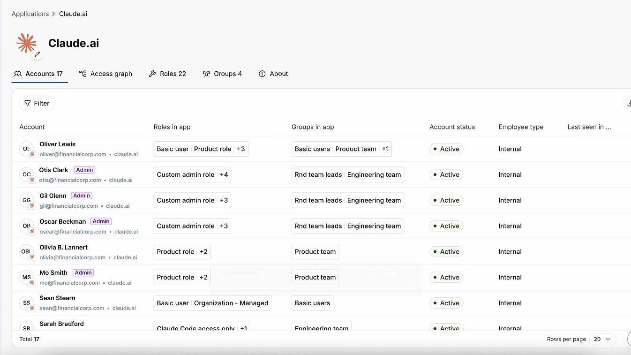Open the Roles 22 tab
This screenshot has height=355, width=631.
(x=167, y=74)
